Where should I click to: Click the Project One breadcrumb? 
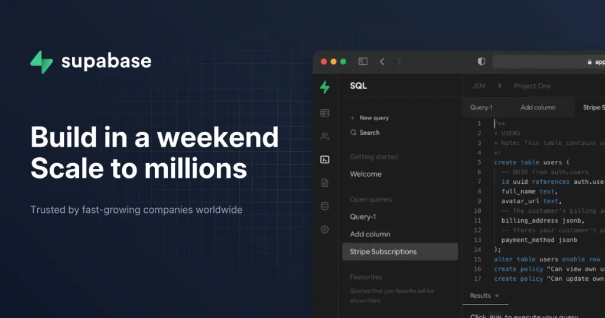(532, 86)
